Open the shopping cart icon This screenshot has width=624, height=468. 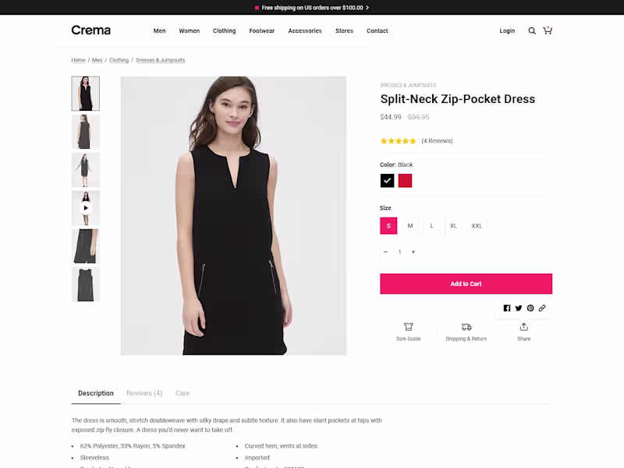(x=548, y=30)
